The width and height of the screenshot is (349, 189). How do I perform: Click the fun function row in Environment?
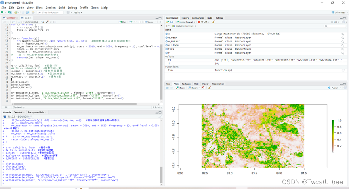click(x=256, y=70)
